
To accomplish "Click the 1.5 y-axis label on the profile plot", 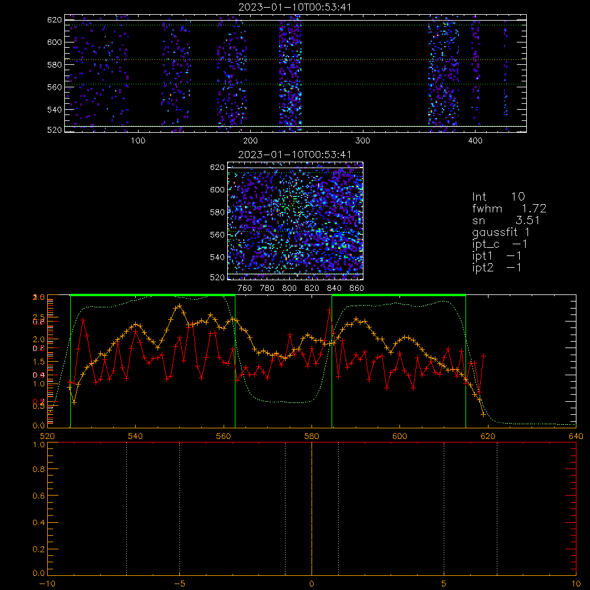I will click(39, 362).
